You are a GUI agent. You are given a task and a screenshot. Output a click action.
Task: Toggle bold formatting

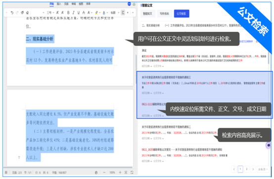[x=68, y=12]
